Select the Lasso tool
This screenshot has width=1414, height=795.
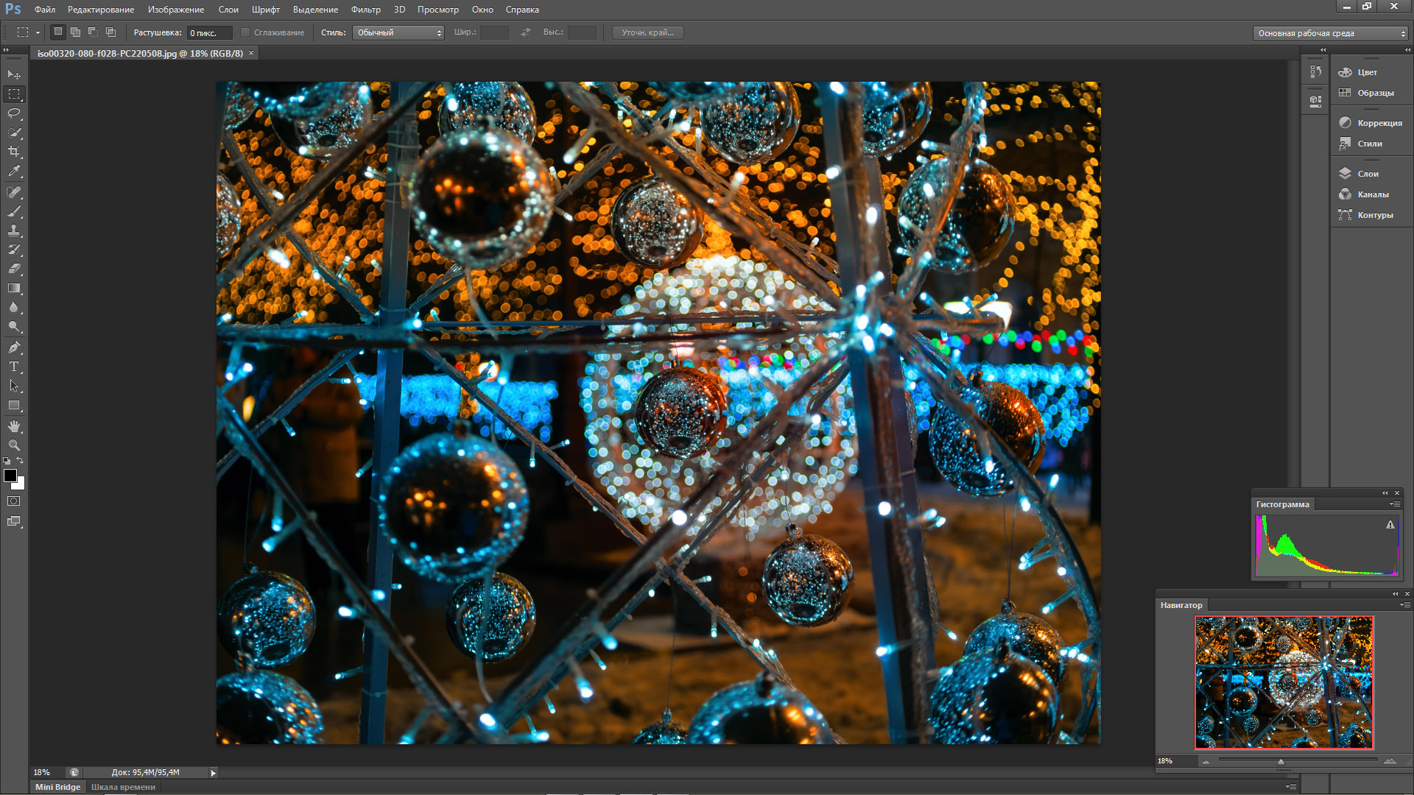[x=14, y=113]
